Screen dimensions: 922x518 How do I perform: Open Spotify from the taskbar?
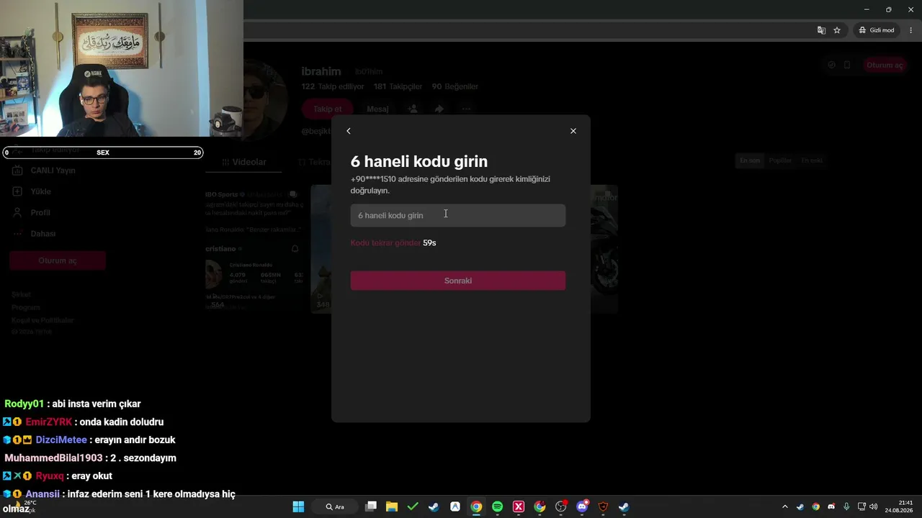[497, 506]
